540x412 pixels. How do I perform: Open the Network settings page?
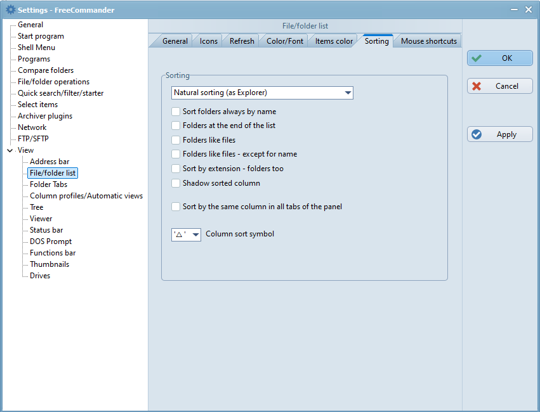click(x=32, y=127)
